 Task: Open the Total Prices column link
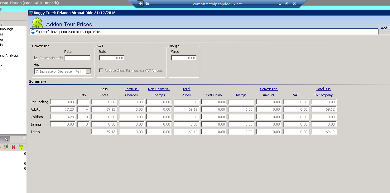[186, 92]
